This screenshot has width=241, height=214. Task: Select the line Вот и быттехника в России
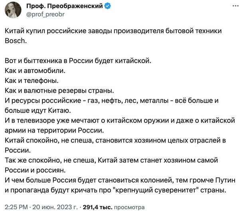coord(78,61)
